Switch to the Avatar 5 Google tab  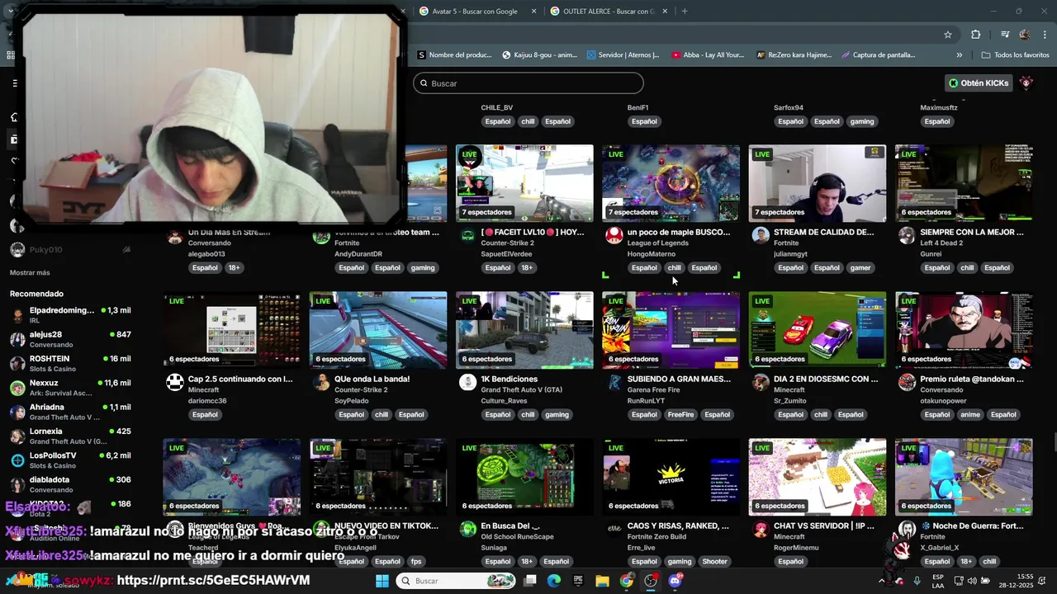(x=475, y=12)
